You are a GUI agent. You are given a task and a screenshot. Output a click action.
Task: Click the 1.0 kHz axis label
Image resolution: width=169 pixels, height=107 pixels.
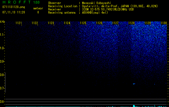pos(2,48)
